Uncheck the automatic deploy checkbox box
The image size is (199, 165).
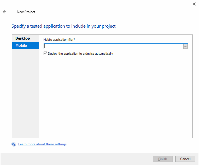pyautogui.click(x=45, y=54)
